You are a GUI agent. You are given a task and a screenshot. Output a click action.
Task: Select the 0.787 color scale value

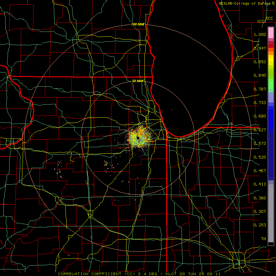click(x=260, y=89)
